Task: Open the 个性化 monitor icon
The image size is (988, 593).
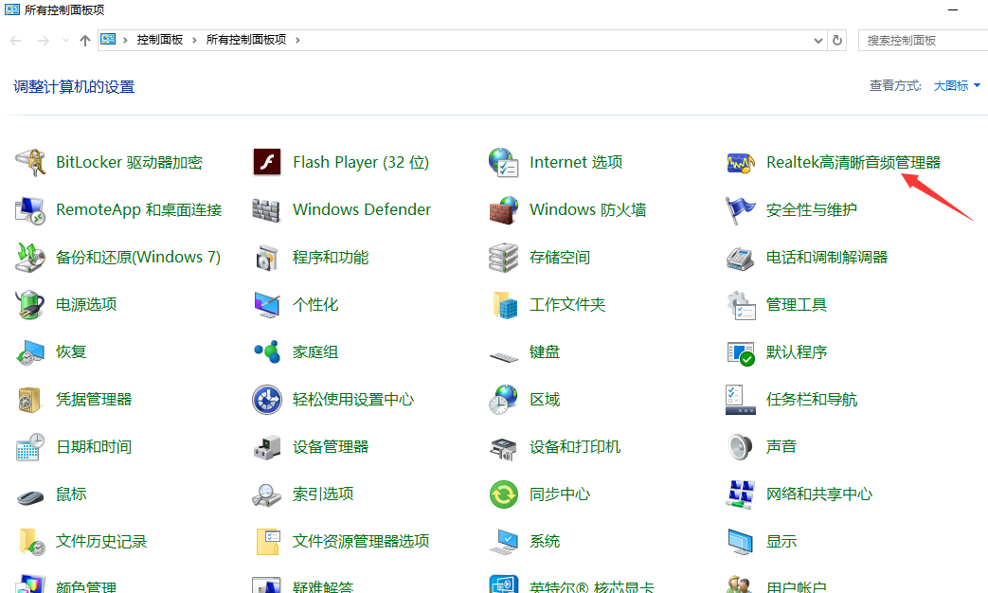Action: (266, 304)
